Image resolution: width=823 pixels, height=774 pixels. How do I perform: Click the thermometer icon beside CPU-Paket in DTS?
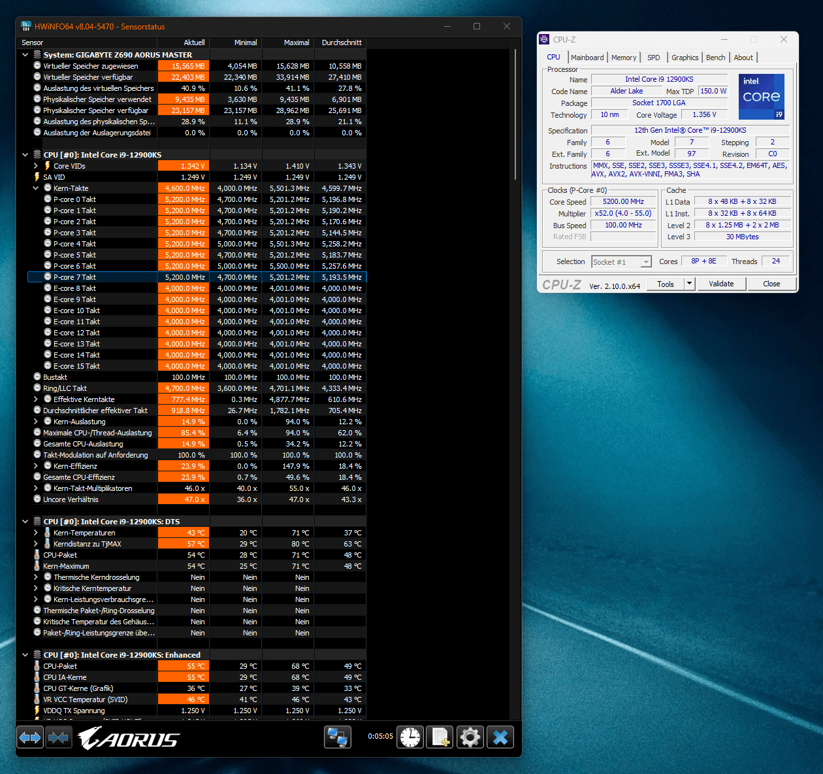pyautogui.click(x=37, y=555)
